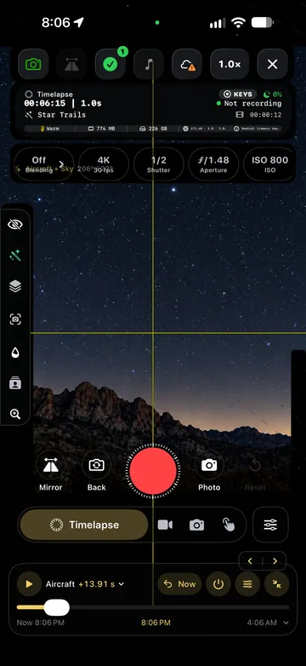Image resolution: width=306 pixels, height=666 pixels.
Task: Switch to still photo mode
Action: click(196, 525)
